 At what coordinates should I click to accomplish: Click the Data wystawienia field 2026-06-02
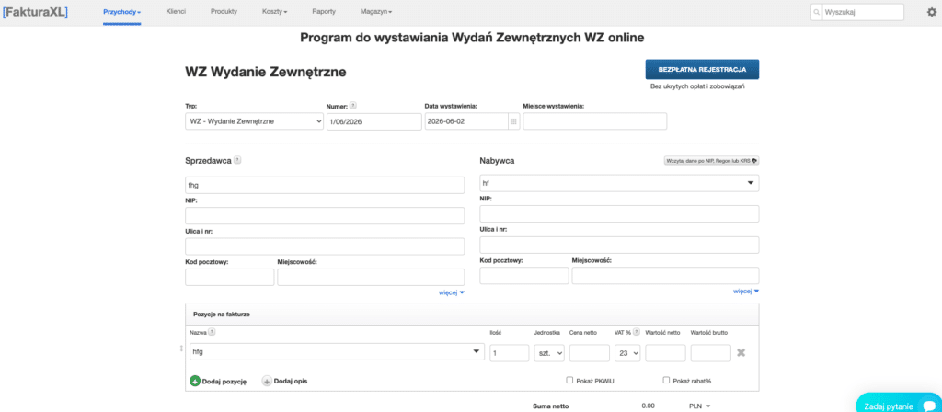[x=466, y=121]
